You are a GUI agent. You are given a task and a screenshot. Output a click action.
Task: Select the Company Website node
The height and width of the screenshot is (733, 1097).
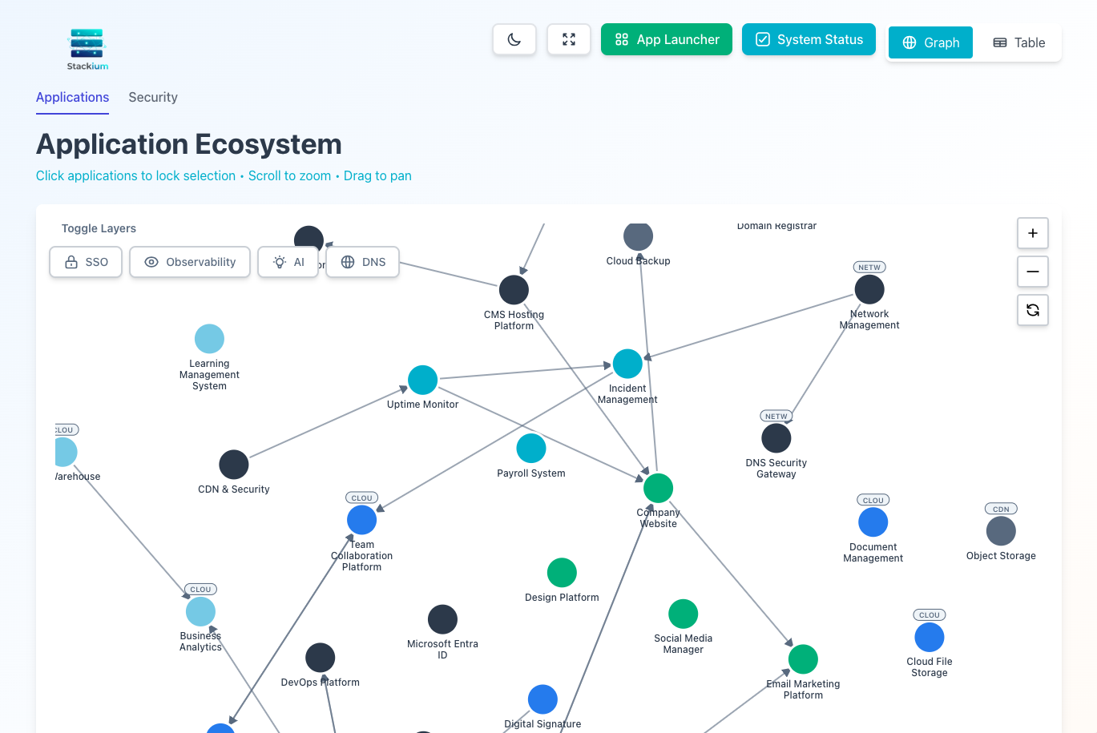[x=658, y=487]
